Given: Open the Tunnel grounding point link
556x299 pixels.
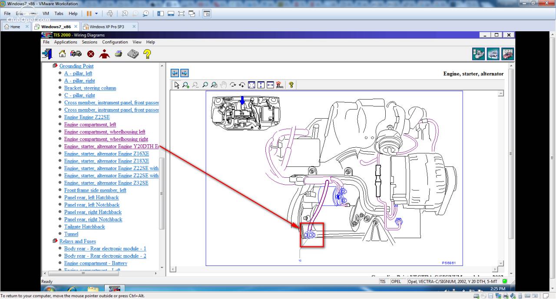Looking at the screenshot, I should pos(71,234).
